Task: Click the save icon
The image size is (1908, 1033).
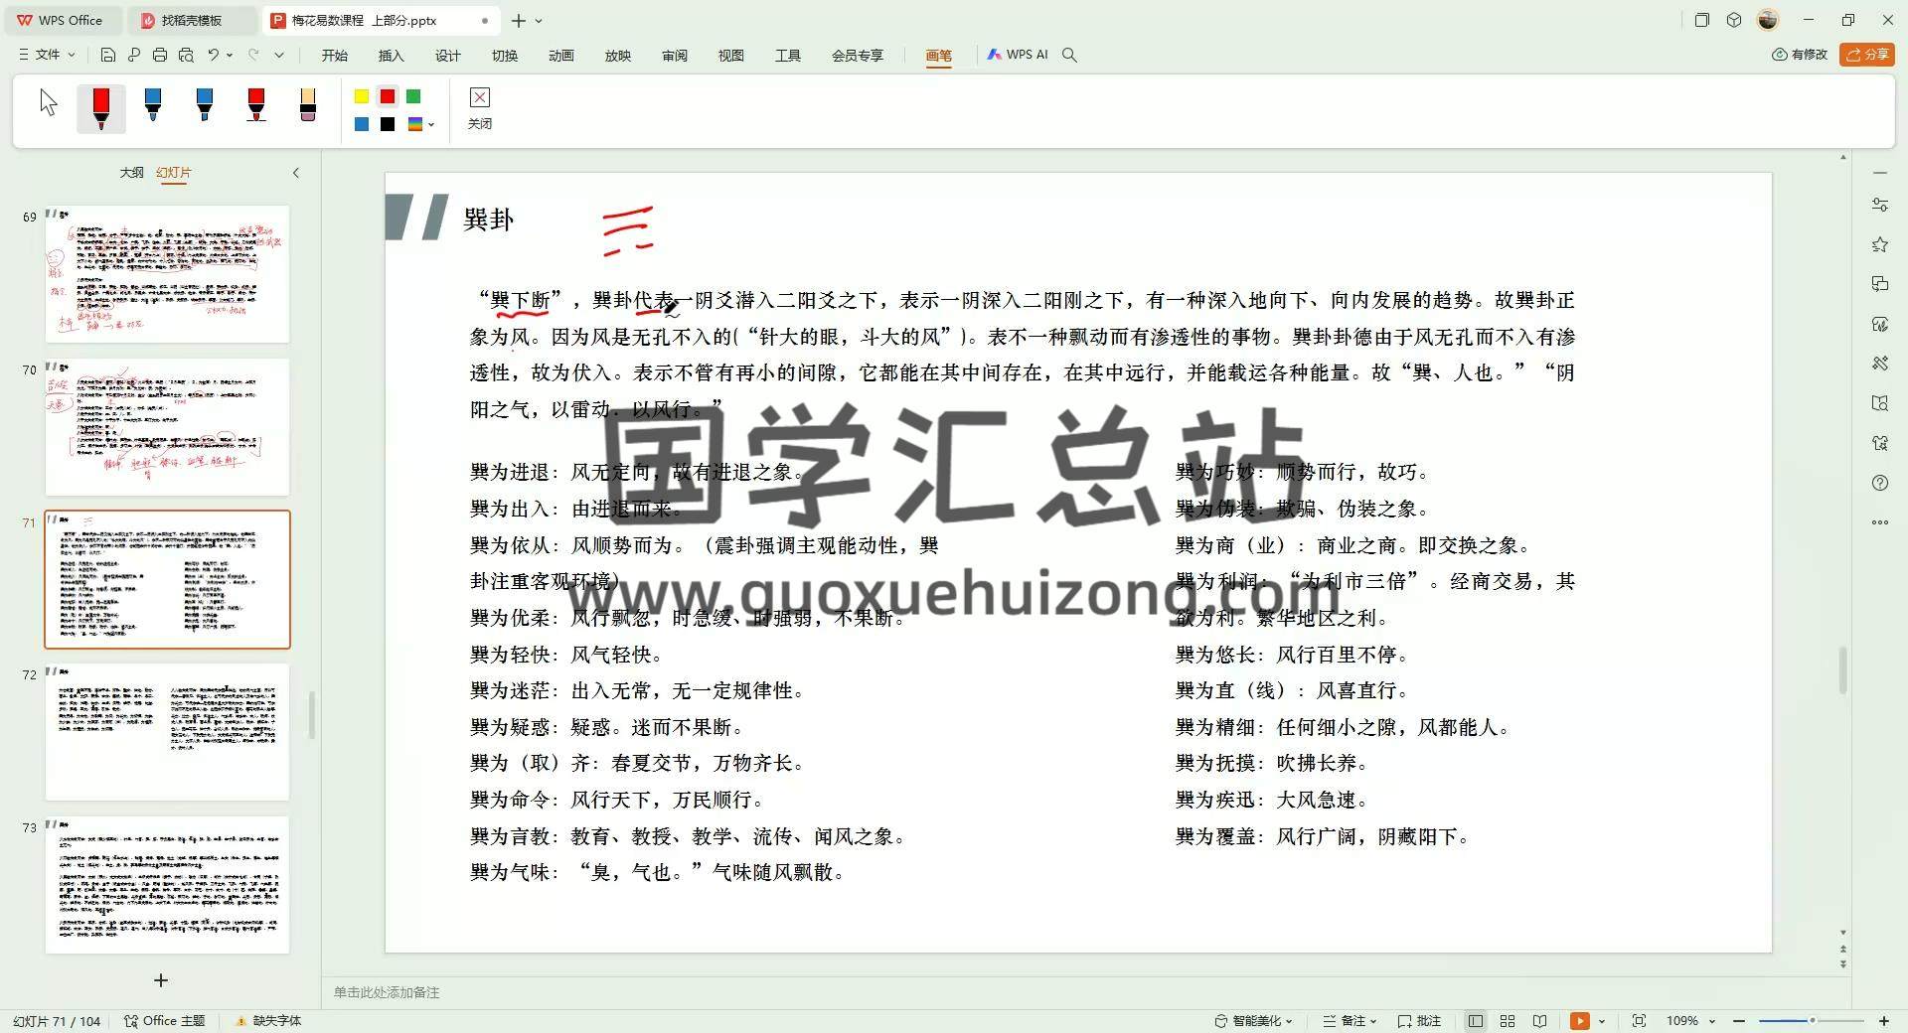Action: pos(108,55)
